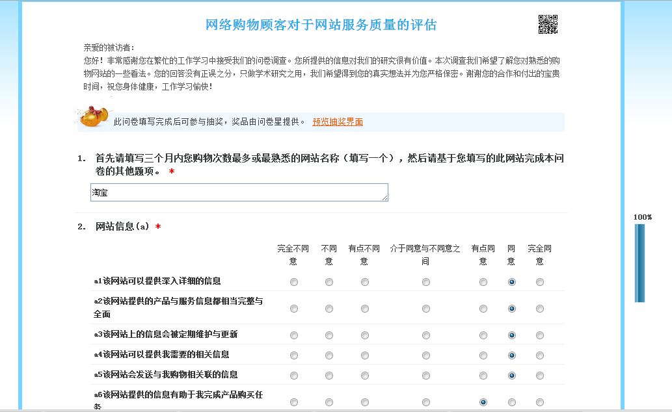The image size is (672, 412).
Task: Select 完全不同意 for a4 row
Action: (294, 355)
